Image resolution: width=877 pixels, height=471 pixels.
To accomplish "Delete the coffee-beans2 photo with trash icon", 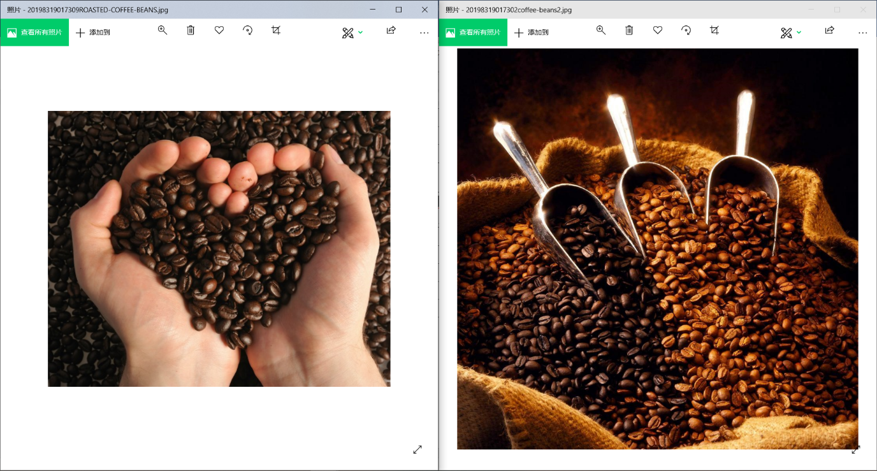I will click(629, 30).
